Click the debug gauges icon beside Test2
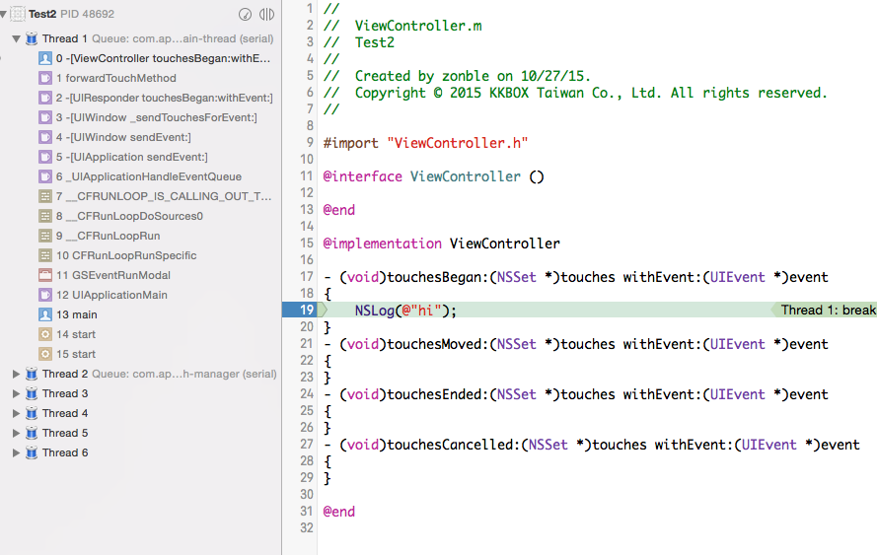The image size is (877, 555). pos(245,15)
